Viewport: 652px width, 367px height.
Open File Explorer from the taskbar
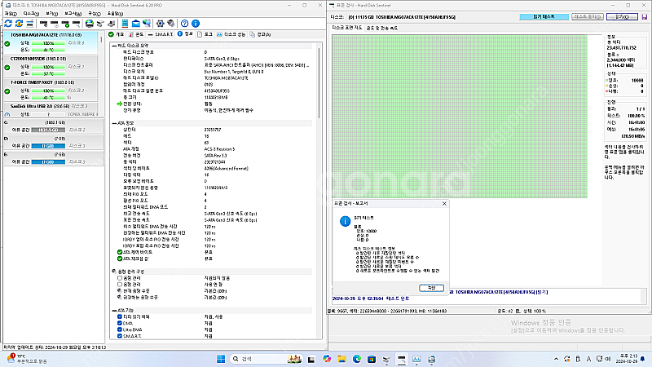point(341,359)
